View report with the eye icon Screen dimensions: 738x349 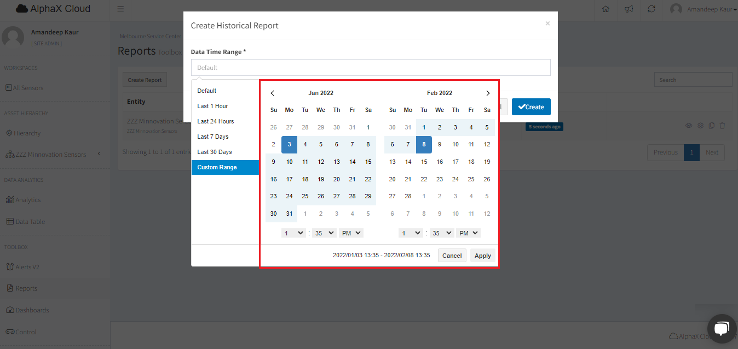coord(689,126)
